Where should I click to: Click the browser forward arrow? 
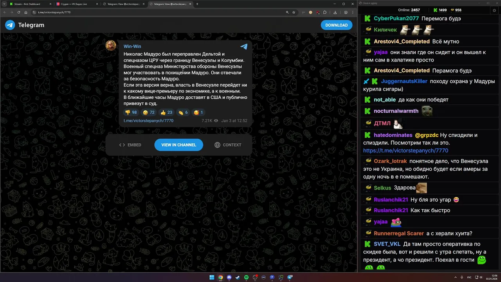coord(12,12)
